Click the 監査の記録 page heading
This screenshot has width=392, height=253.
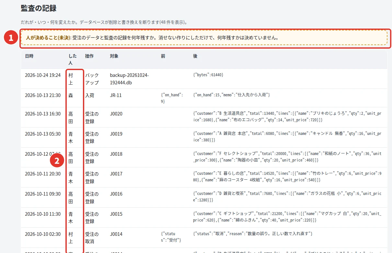(x=39, y=8)
